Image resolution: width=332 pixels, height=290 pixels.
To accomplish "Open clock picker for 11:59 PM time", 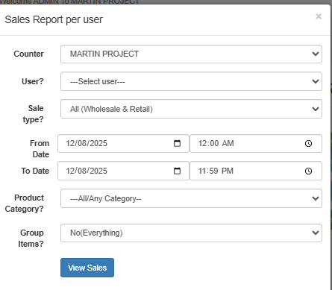I will click(308, 171).
